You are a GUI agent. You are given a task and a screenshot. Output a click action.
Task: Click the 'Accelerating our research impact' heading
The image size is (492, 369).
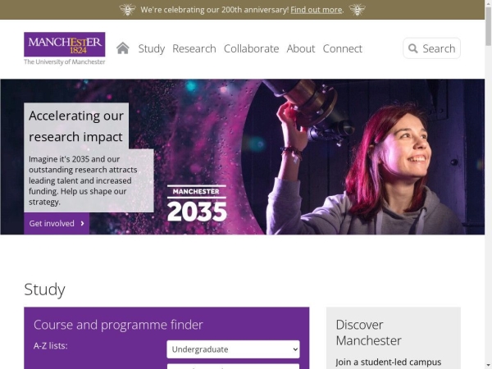76,126
